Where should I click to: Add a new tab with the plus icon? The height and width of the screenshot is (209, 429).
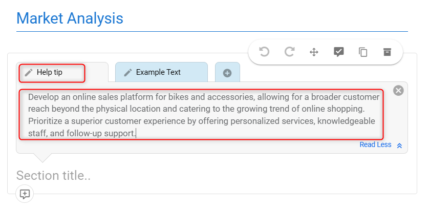tap(227, 73)
